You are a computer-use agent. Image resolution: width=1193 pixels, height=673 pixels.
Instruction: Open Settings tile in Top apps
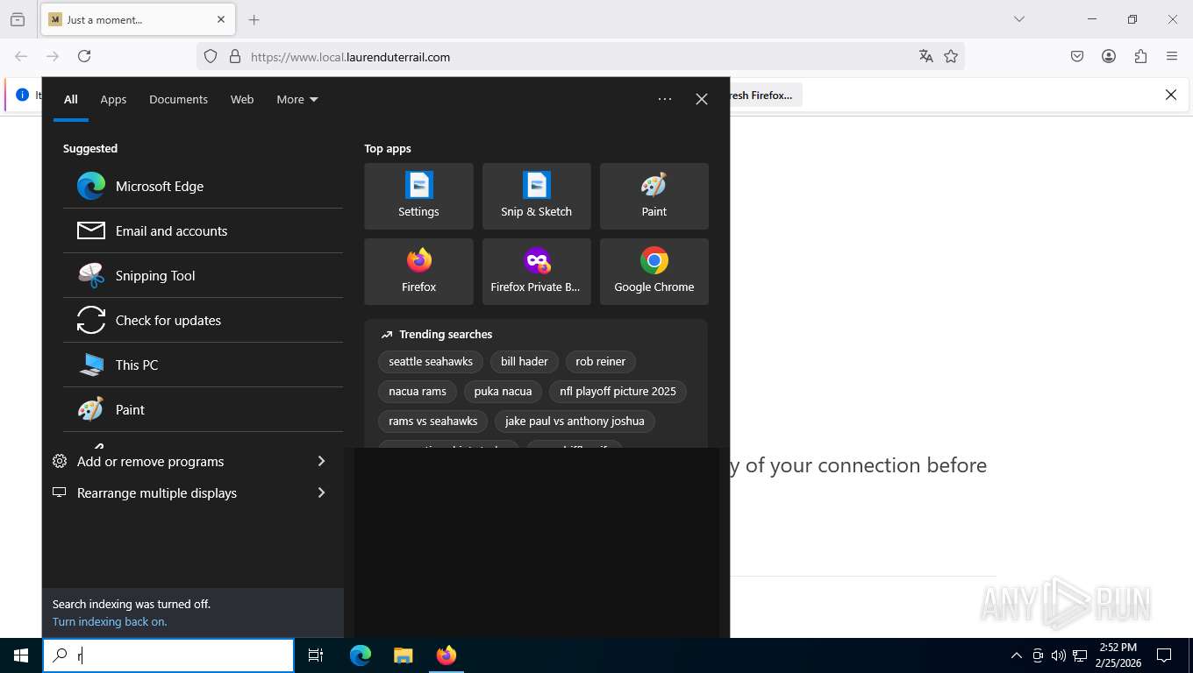coord(418,196)
